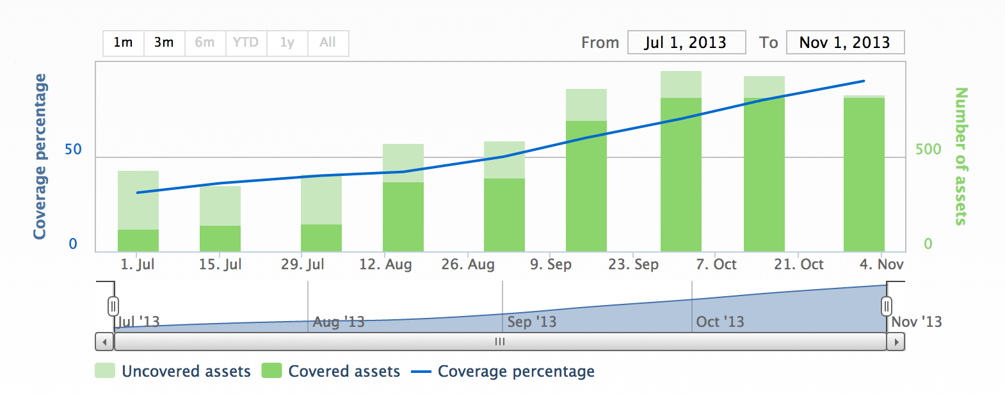Toggle Uncovered assets series in legend

186,372
